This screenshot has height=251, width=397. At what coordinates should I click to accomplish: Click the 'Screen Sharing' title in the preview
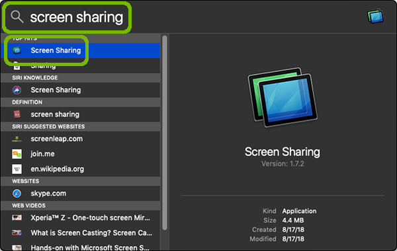pyautogui.click(x=283, y=152)
